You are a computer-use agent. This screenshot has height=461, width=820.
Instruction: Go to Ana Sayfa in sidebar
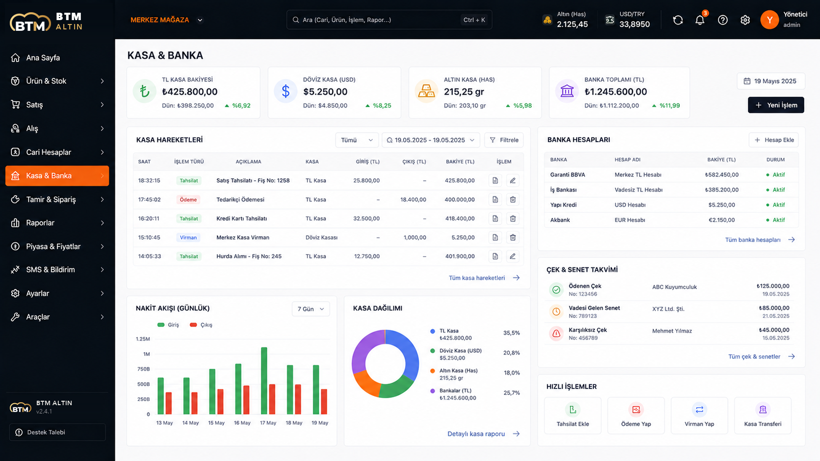57,58
